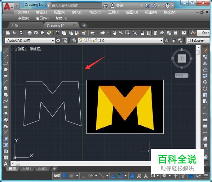Expand the redo history dropdown arrow

pos(108,33)
